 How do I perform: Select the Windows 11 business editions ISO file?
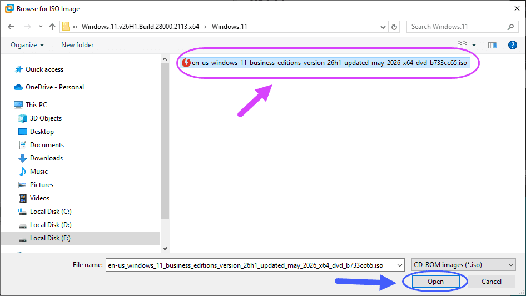pyautogui.click(x=324, y=63)
